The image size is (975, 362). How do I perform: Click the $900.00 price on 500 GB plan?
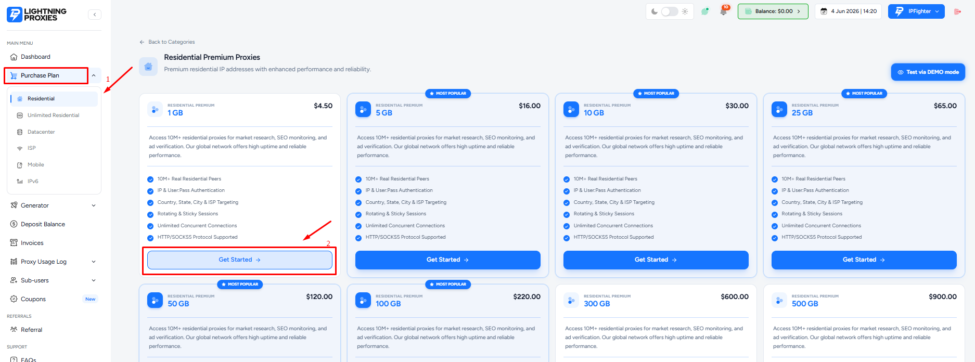pos(943,296)
